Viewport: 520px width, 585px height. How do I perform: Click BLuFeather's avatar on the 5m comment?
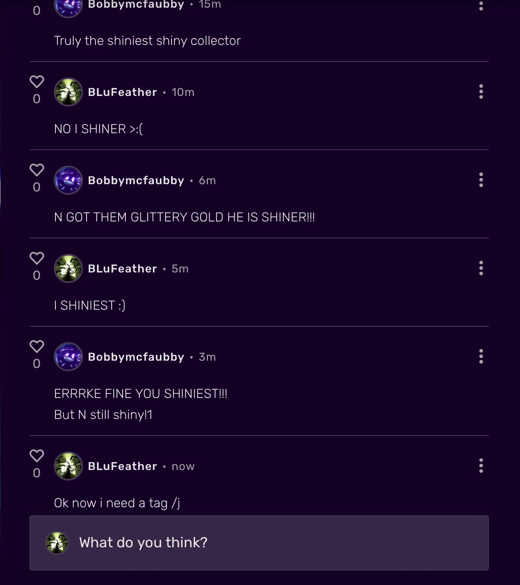[x=68, y=268]
